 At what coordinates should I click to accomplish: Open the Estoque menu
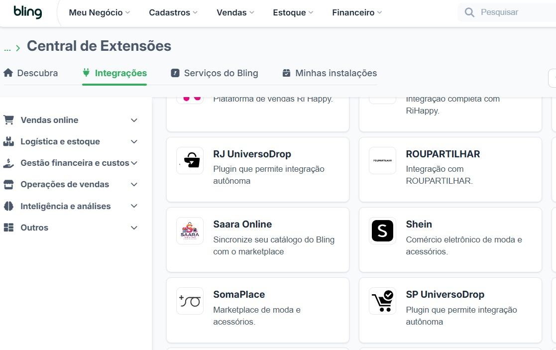[x=293, y=12]
